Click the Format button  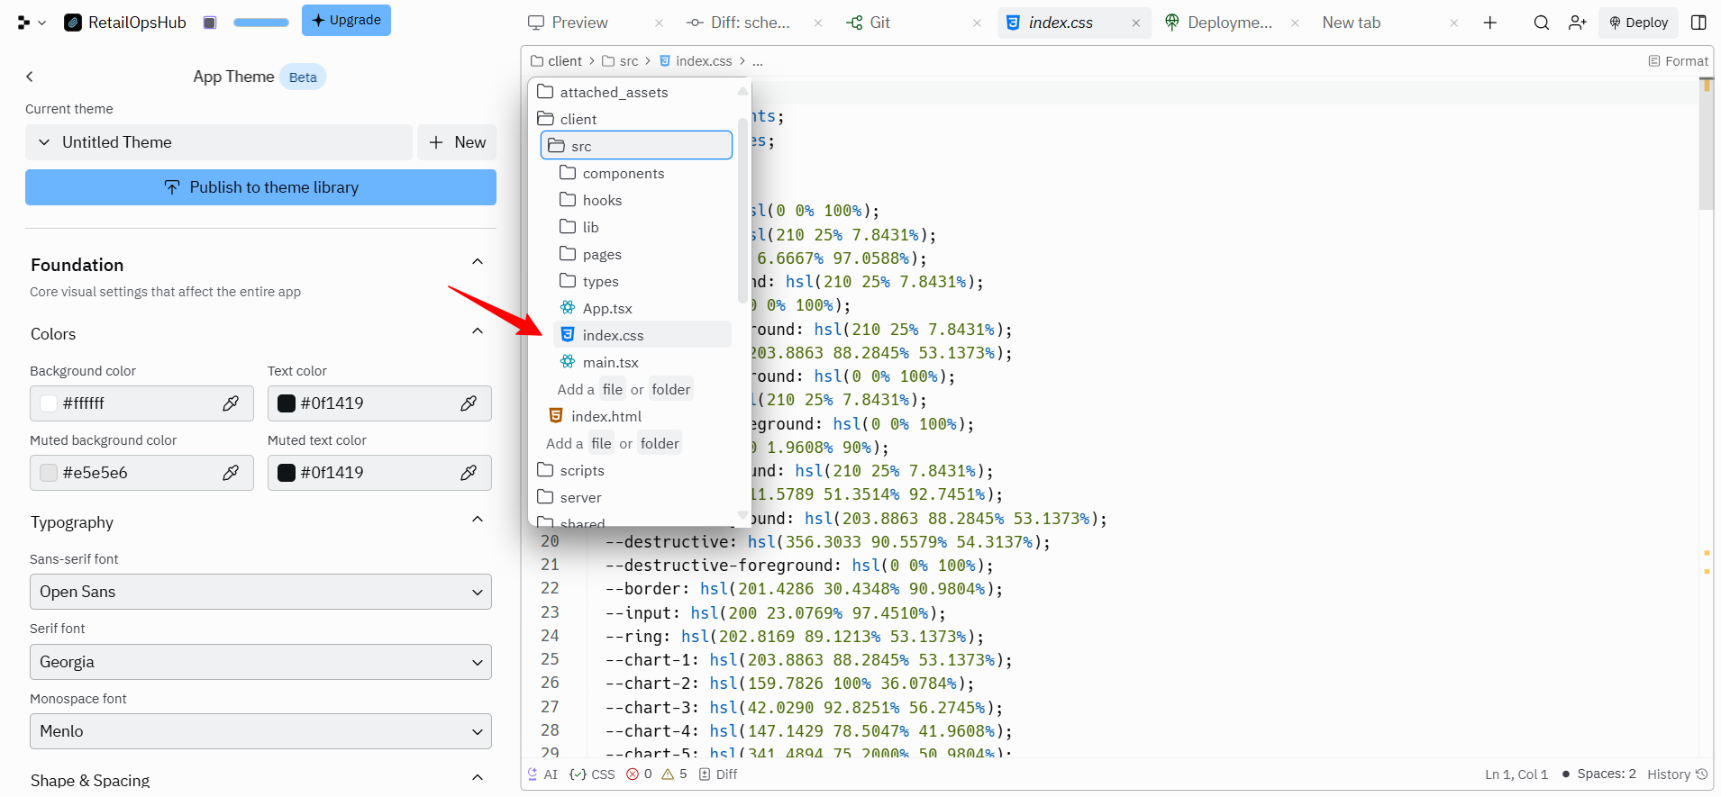tap(1678, 61)
